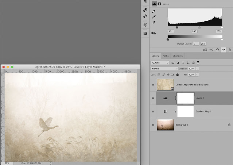Open the Normal blend mode dropdown
The height and width of the screenshot is (165, 233).
tap(164, 69)
